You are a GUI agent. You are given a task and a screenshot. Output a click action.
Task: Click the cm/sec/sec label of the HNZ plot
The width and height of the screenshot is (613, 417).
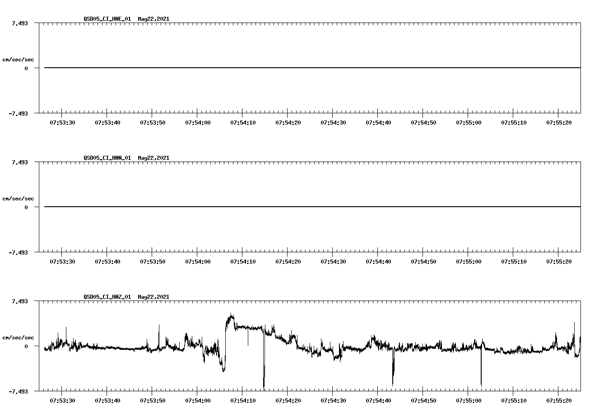coord(19,337)
